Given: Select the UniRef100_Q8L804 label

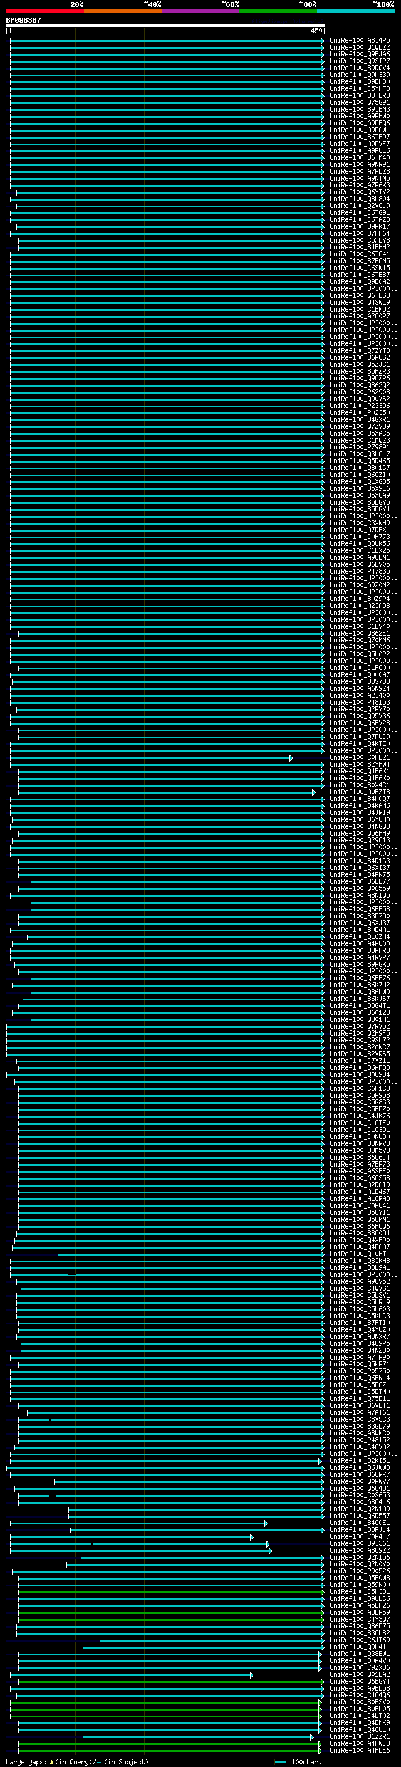Looking at the screenshot, I should click(359, 199).
